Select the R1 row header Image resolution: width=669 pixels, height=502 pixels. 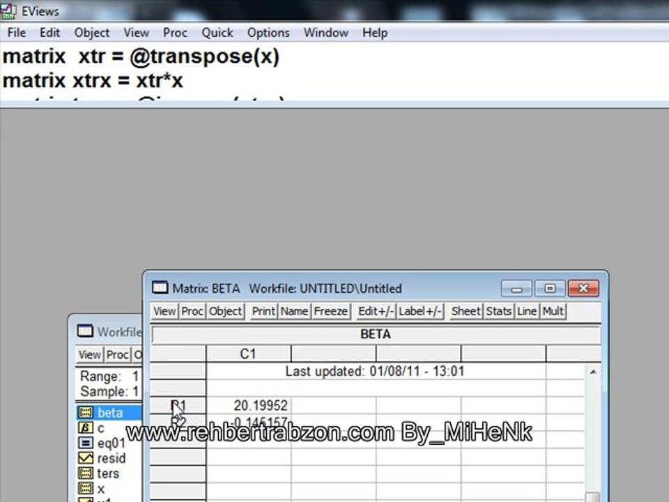click(178, 405)
